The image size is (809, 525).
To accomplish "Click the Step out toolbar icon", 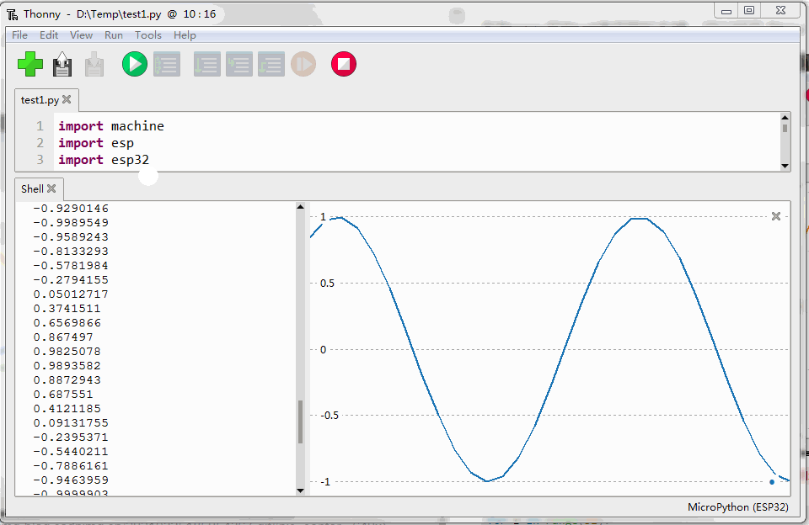I will [x=271, y=65].
